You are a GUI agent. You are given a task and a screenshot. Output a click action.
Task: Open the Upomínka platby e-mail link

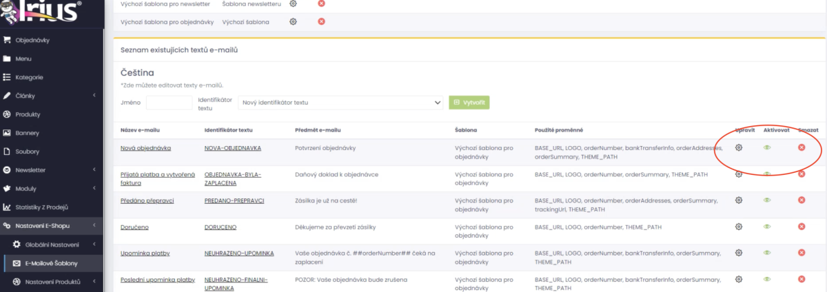click(x=145, y=253)
